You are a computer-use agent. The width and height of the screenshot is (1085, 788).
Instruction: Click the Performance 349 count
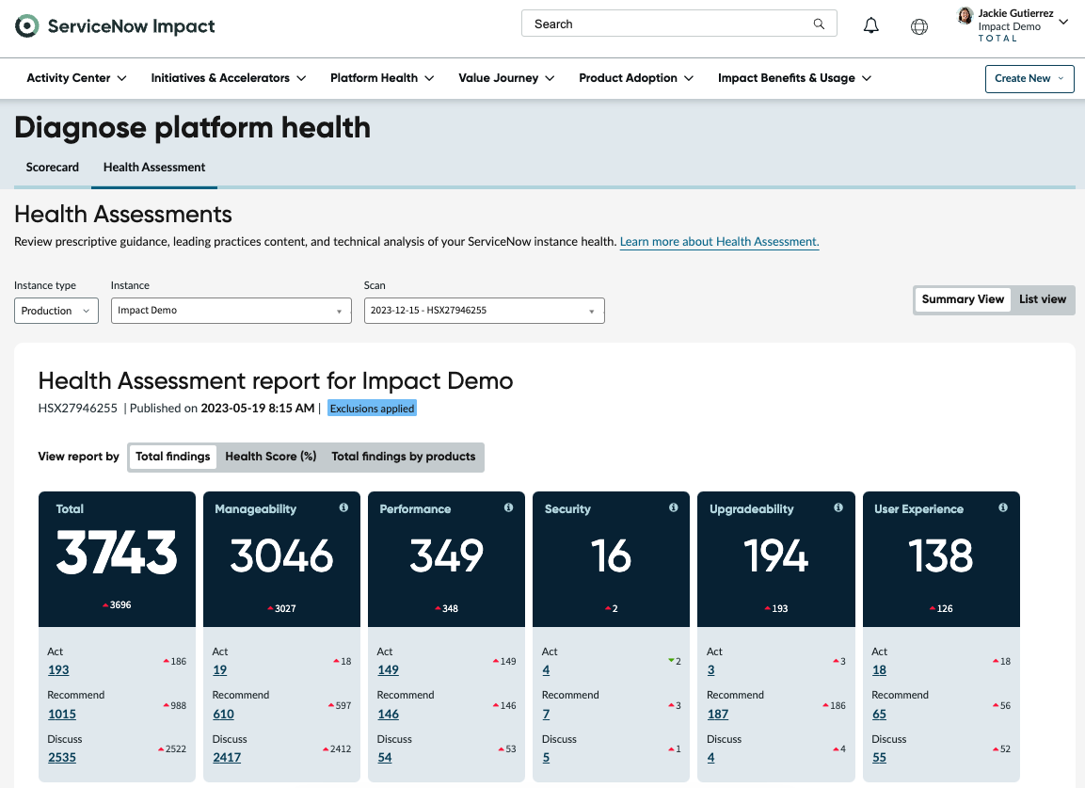(x=446, y=555)
